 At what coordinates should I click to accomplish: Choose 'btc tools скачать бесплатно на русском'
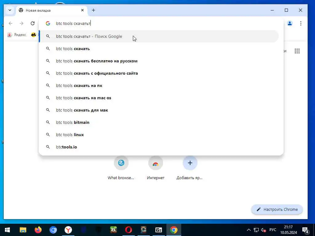coord(159,61)
